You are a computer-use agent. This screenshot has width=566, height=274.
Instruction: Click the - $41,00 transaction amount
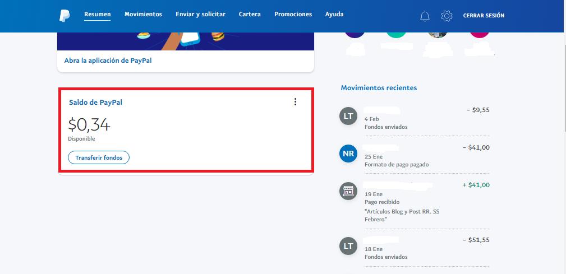point(476,147)
